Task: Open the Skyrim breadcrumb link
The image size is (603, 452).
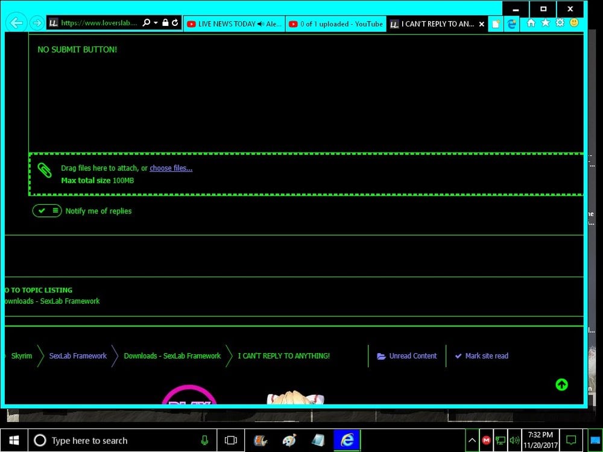Action: [22, 356]
